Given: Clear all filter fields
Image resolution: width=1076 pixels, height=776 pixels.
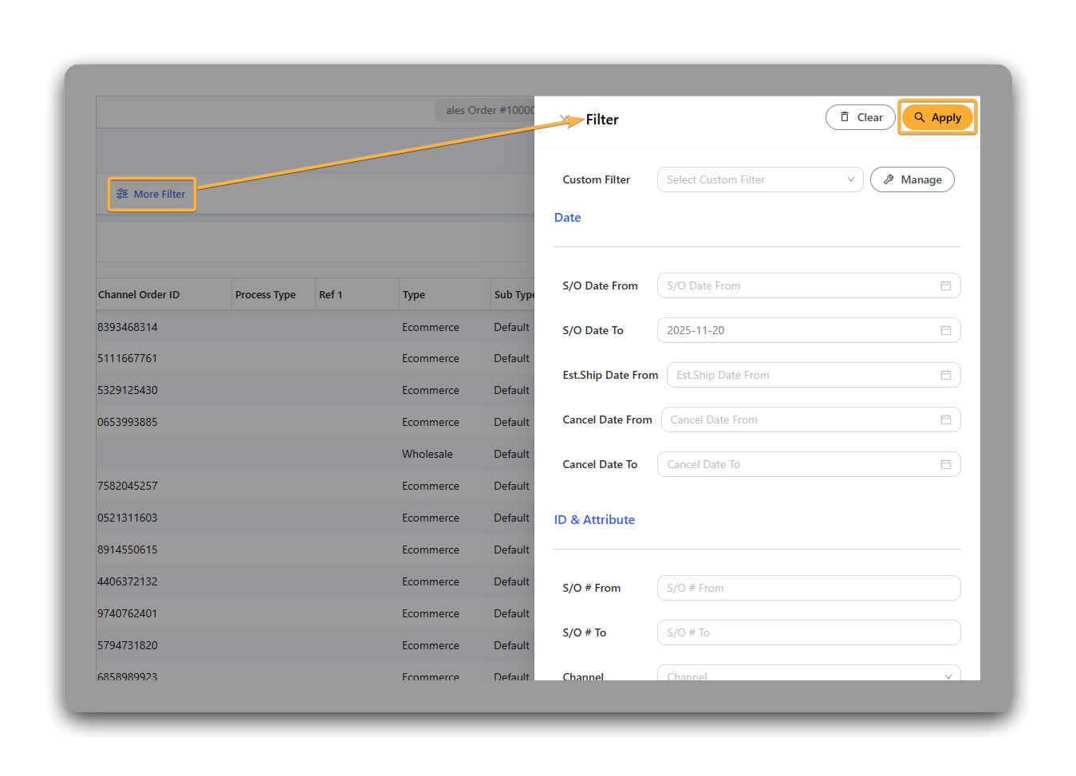Looking at the screenshot, I should coord(860,117).
